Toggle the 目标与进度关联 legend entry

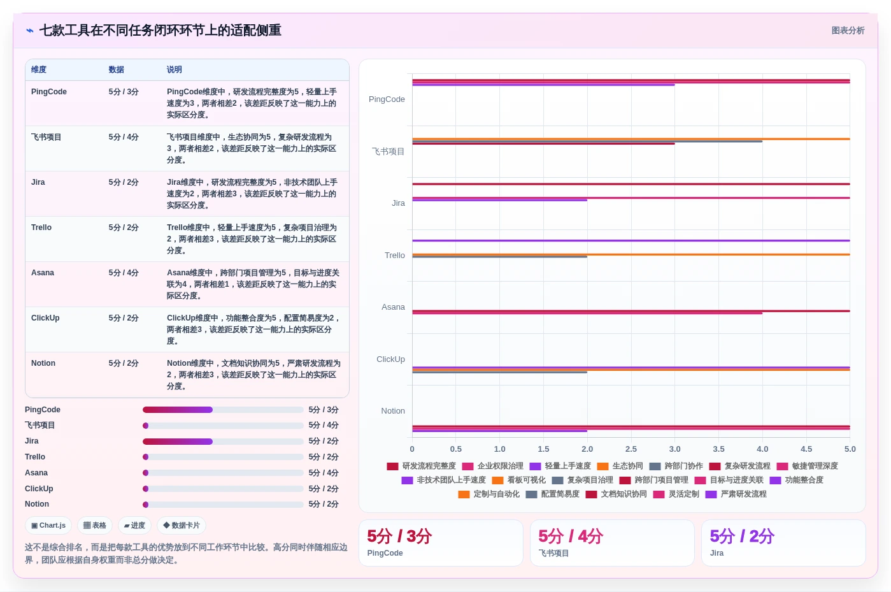pyautogui.click(x=729, y=480)
